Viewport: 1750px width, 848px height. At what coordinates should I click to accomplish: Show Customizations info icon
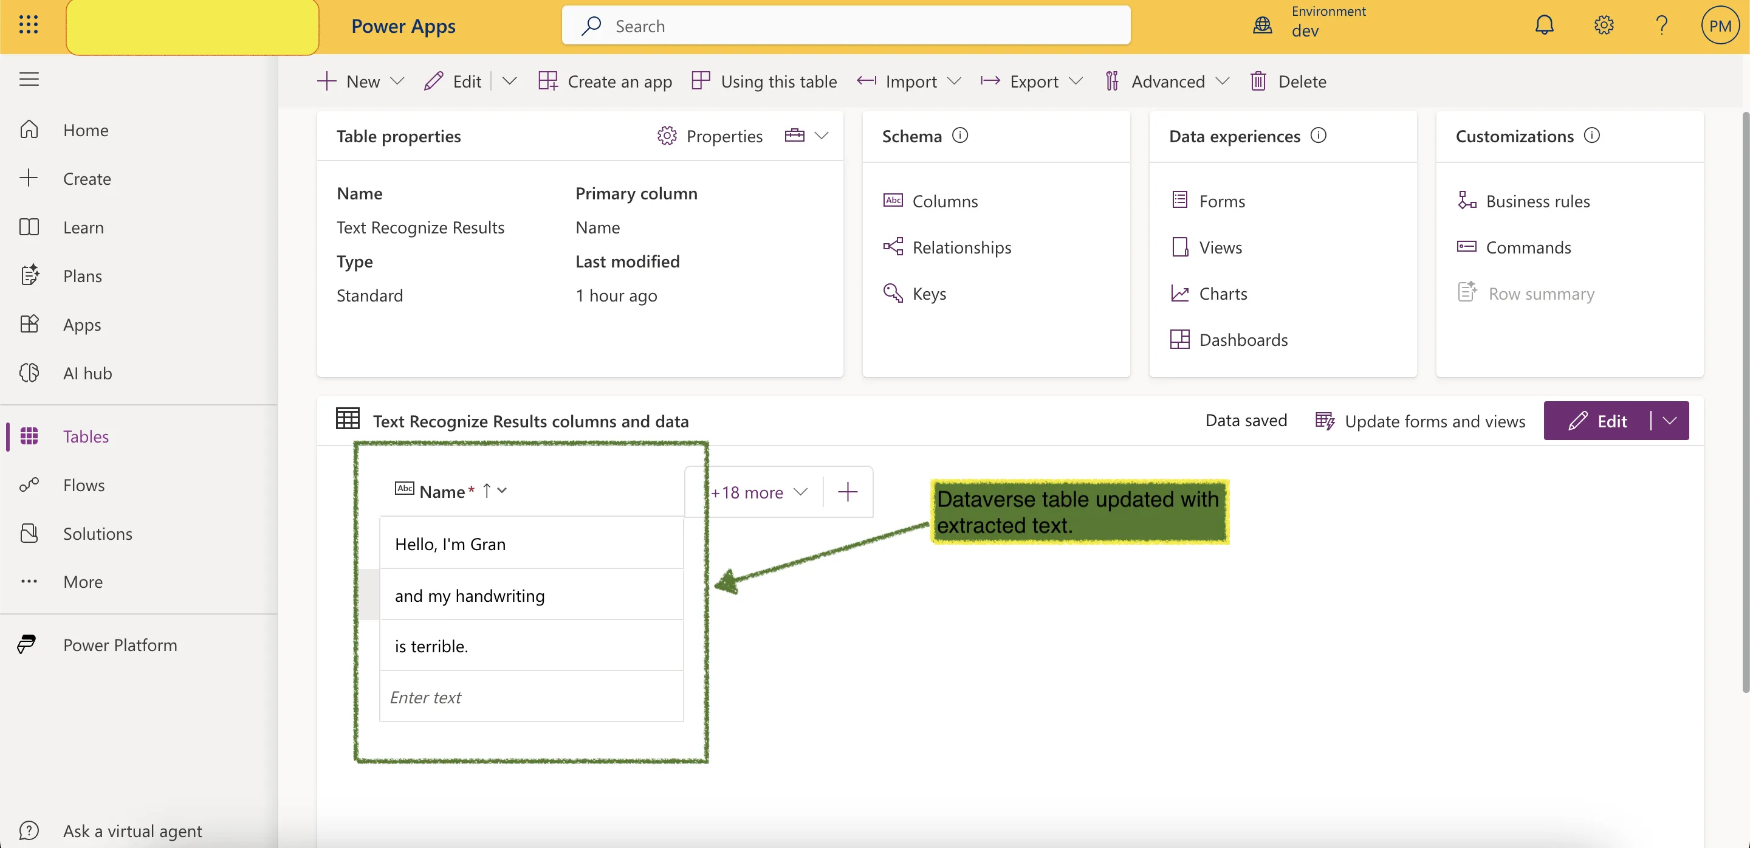(1592, 135)
